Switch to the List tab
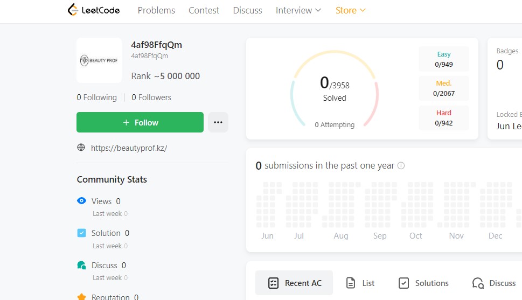522x300 pixels. (360, 283)
